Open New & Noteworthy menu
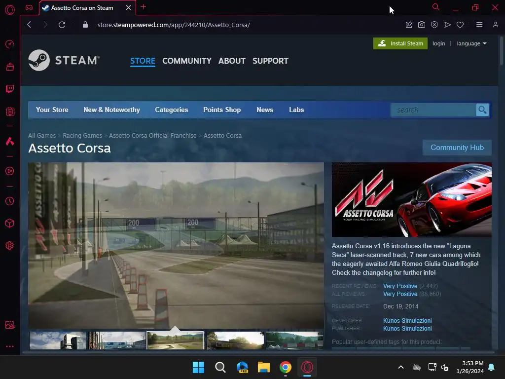This screenshot has width=505, height=379. (x=112, y=110)
